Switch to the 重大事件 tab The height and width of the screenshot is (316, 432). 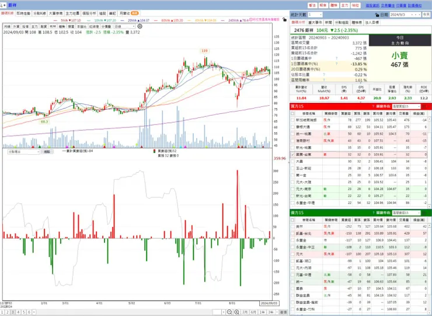point(315,22)
